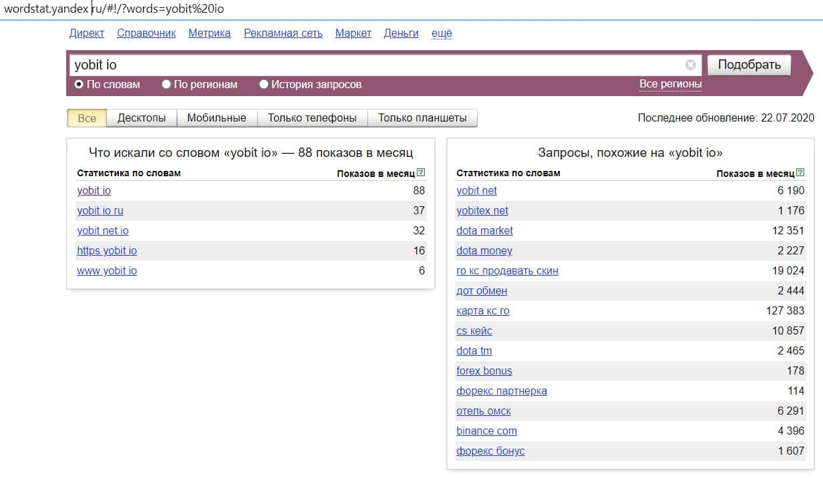This screenshot has width=823, height=478.
Task: Select the 'Только телефоны' tab
Action: tap(312, 118)
